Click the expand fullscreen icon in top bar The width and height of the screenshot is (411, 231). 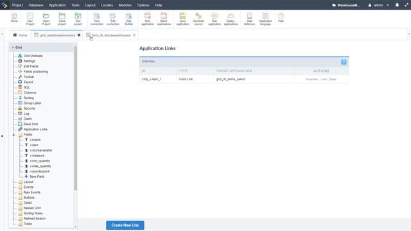click(407, 5)
